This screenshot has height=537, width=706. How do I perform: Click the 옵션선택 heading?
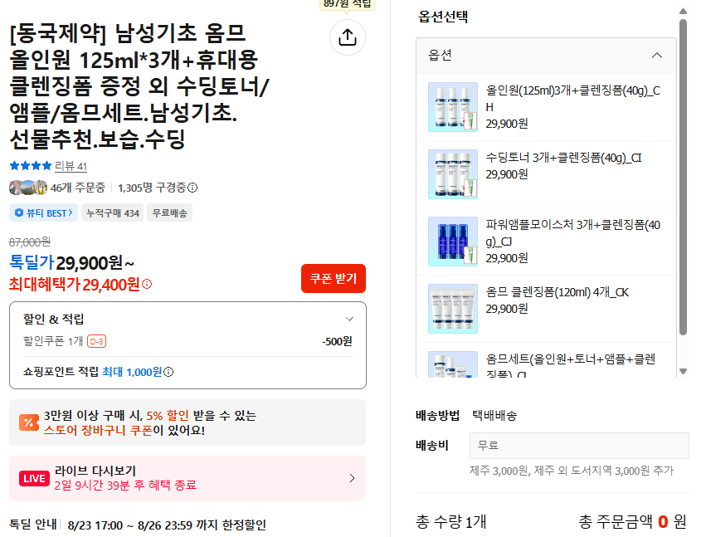(x=443, y=17)
